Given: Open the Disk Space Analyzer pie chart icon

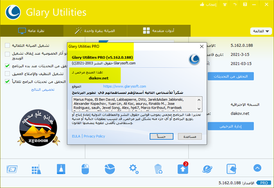Looking at the screenshot, I should (x=110, y=169).
